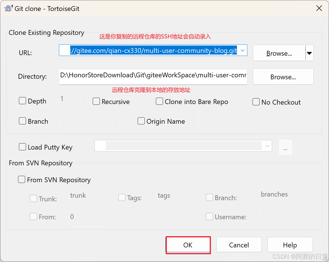This screenshot has width=329, height=262.
Task: Check the Origin Name option
Action: pos(141,121)
